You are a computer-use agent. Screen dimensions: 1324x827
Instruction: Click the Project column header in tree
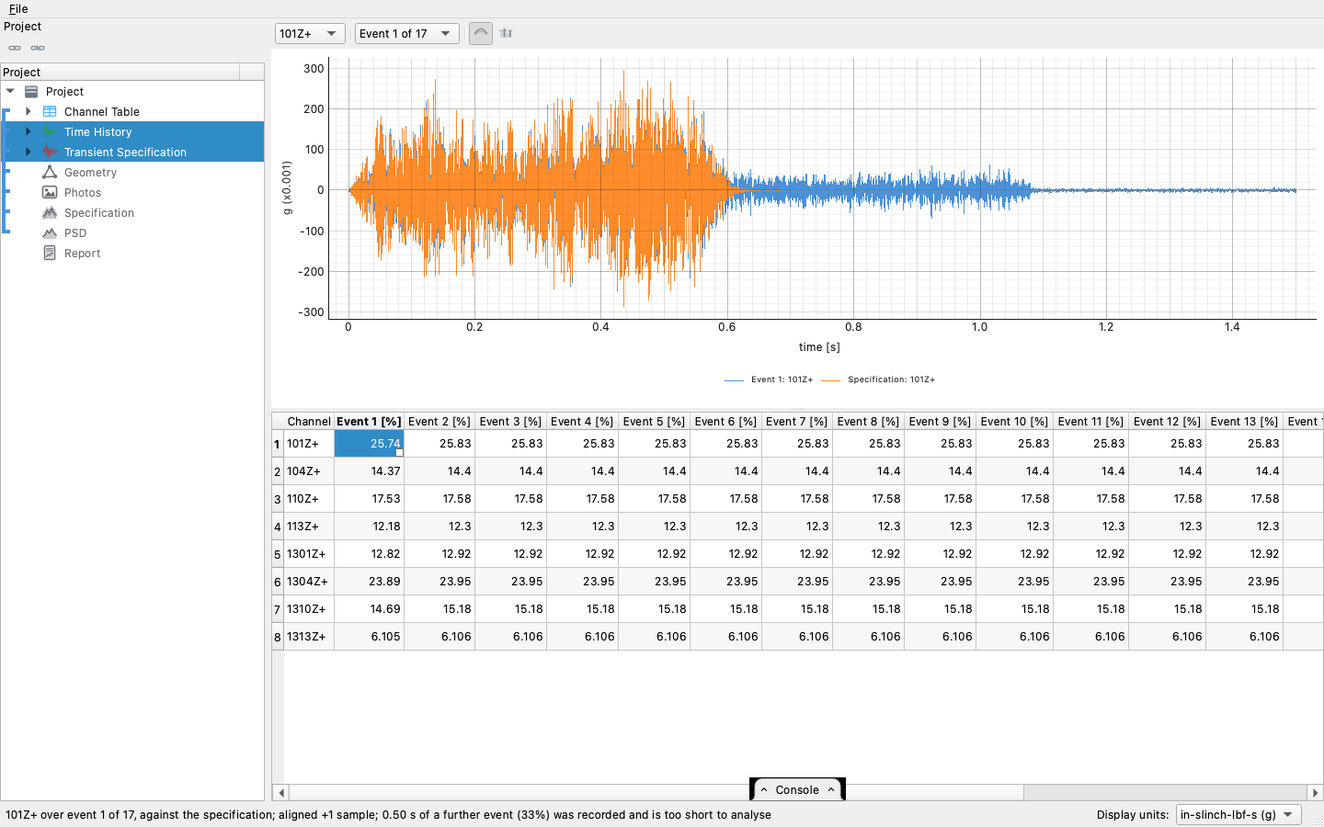click(120, 72)
